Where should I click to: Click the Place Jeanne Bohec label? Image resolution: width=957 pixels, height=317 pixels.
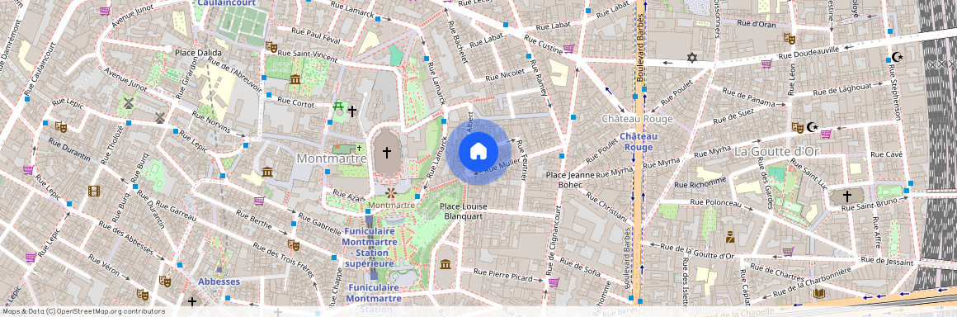point(570,180)
